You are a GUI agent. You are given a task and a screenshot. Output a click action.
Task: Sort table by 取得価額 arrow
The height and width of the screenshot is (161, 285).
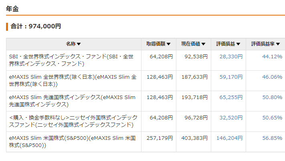[168, 44]
